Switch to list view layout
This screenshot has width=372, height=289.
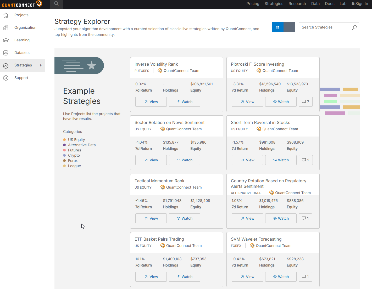click(x=289, y=27)
